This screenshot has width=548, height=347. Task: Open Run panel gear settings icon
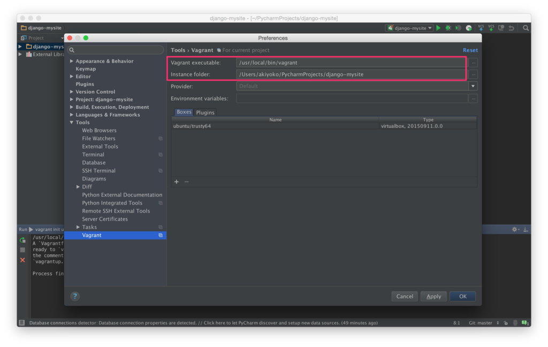click(515, 230)
